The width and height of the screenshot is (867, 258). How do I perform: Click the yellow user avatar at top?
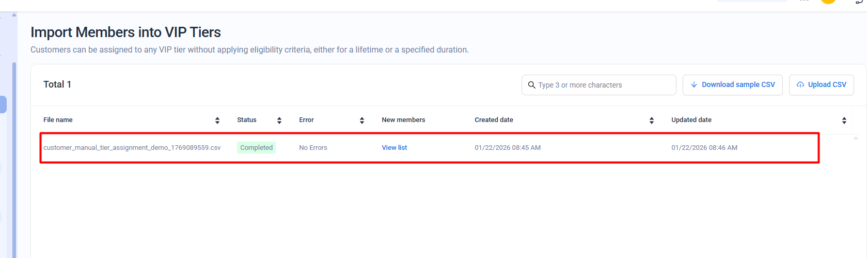(828, 2)
